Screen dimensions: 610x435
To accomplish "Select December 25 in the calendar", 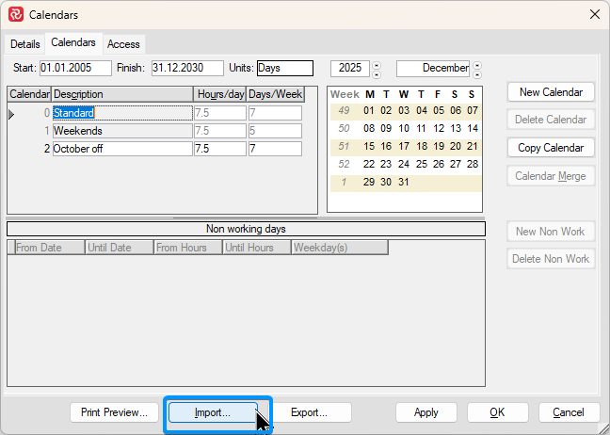I will [x=422, y=164].
